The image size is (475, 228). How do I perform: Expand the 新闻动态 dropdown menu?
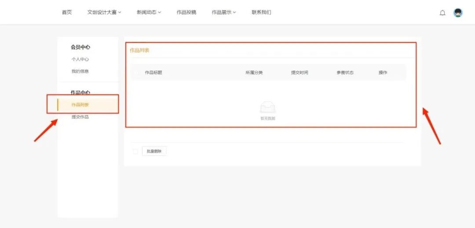tap(149, 12)
